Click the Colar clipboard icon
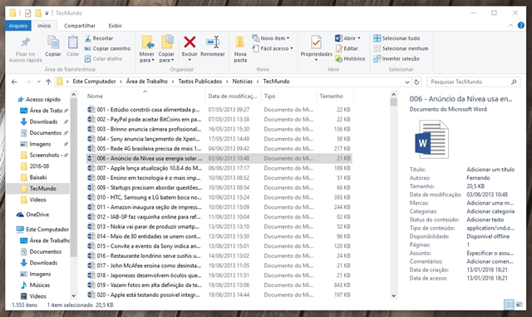 pyautogui.click(x=72, y=42)
